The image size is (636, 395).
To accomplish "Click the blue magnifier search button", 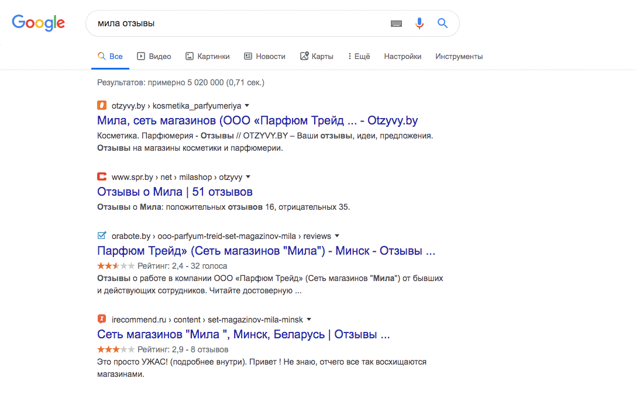I will coord(442,23).
